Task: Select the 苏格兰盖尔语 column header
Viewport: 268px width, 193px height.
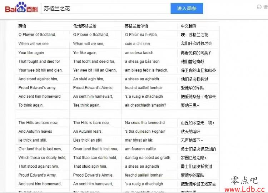Action: pyautogui.click(x=137, y=26)
